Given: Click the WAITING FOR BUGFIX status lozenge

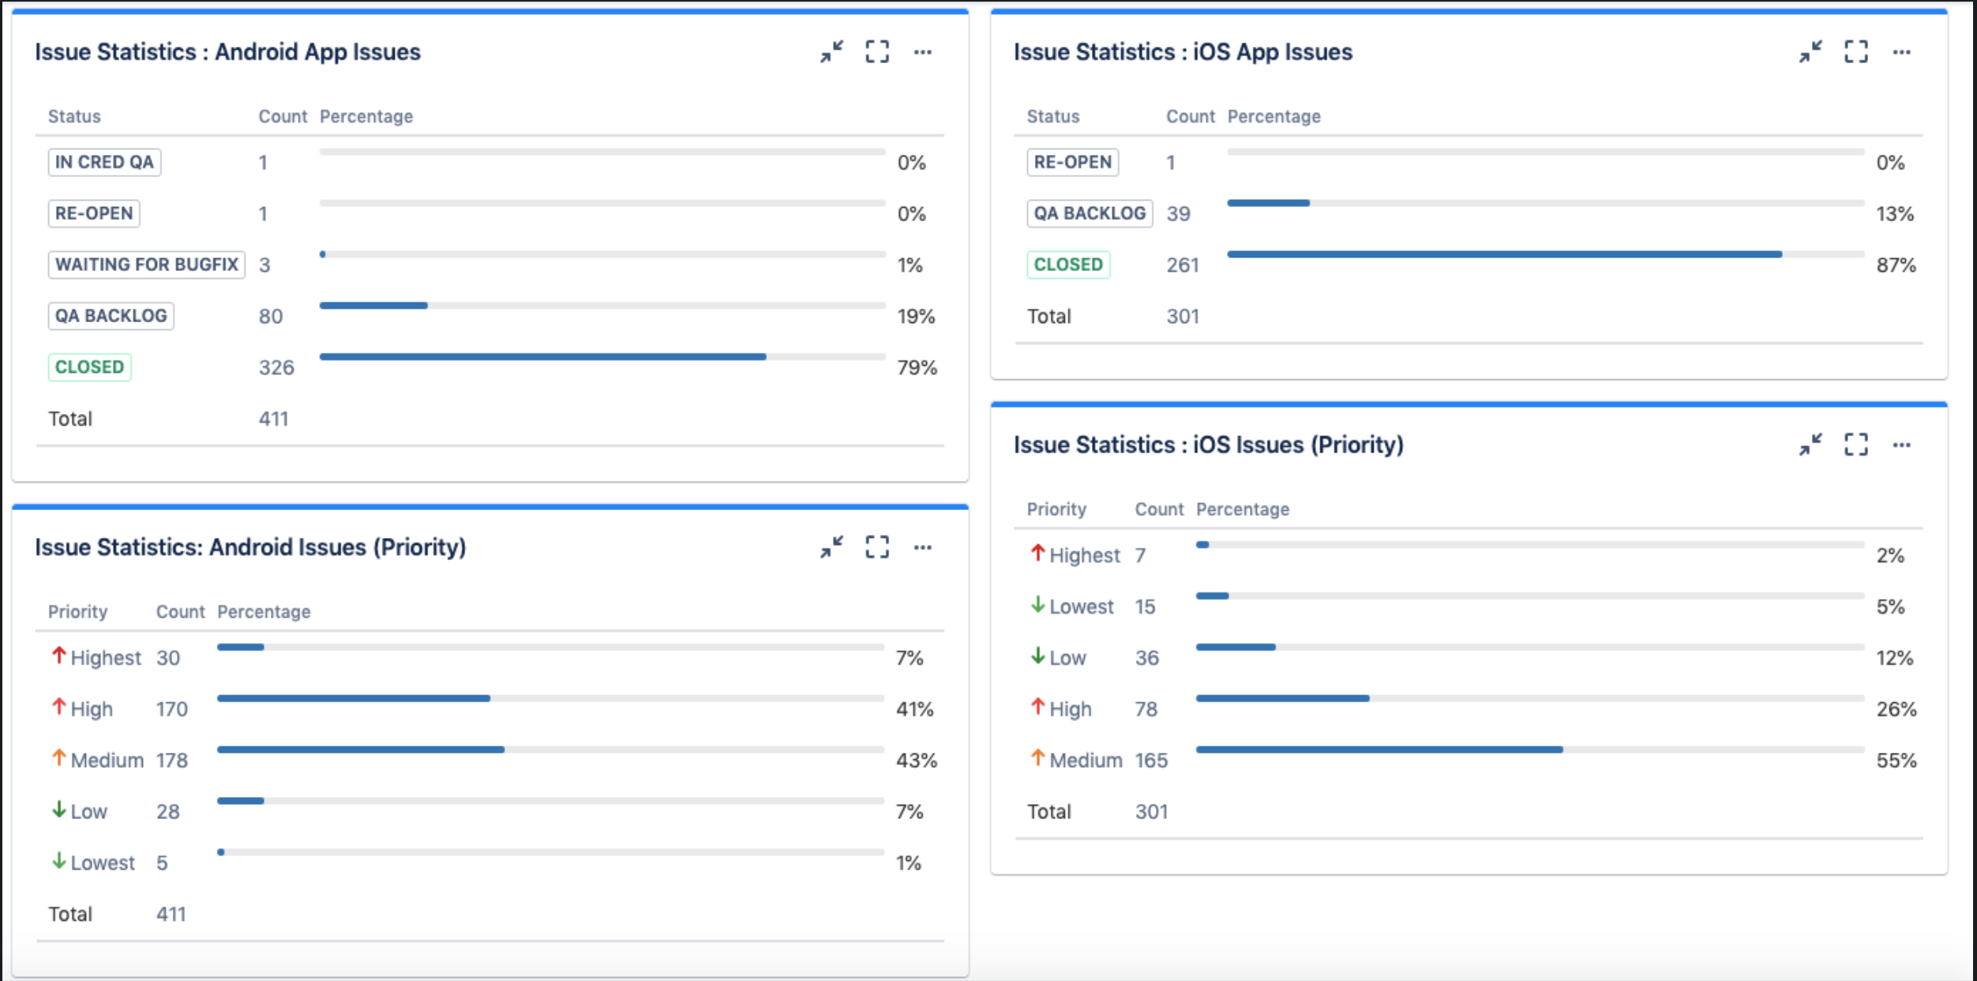Looking at the screenshot, I should point(146,265).
